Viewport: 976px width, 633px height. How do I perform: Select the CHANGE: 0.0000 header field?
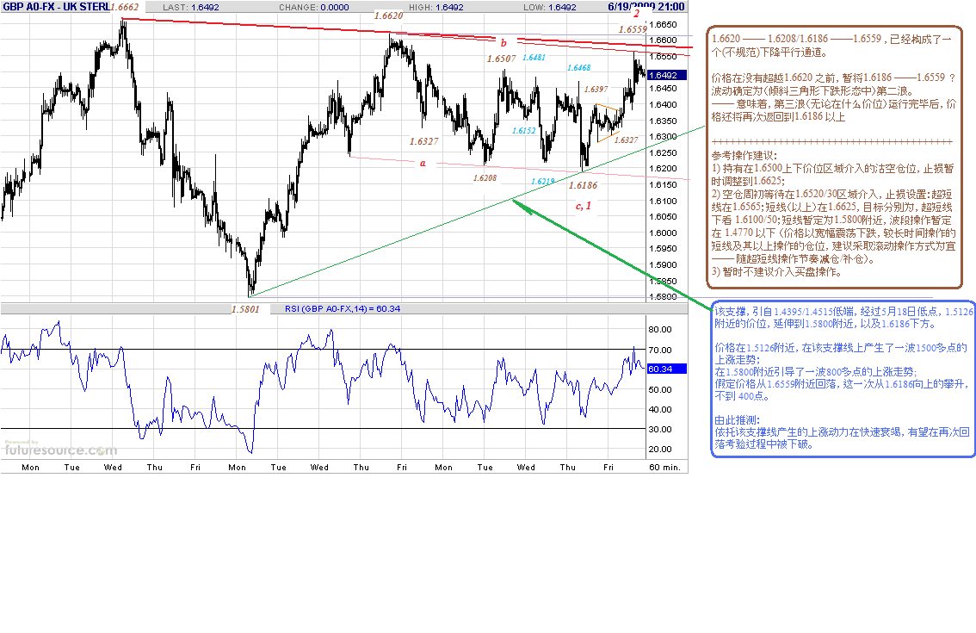point(313,8)
